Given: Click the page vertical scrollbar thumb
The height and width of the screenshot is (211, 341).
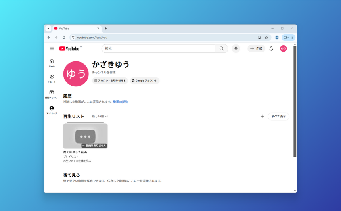Looking at the screenshot, I should click(x=295, y=102).
